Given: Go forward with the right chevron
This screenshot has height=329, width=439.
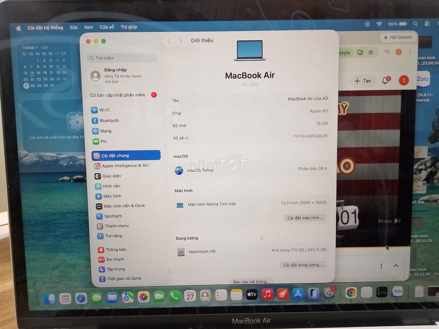Looking at the screenshot, I should point(180,41).
